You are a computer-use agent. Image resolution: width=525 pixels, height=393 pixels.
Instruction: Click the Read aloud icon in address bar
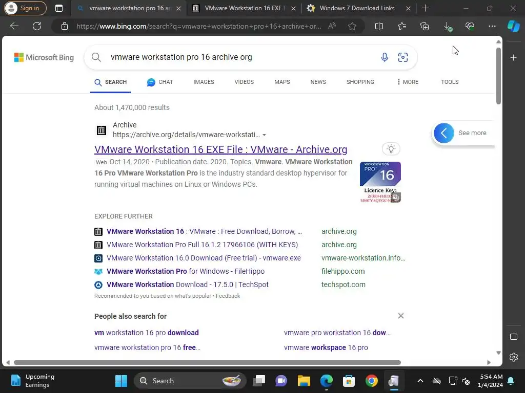(x=332, y=26)
